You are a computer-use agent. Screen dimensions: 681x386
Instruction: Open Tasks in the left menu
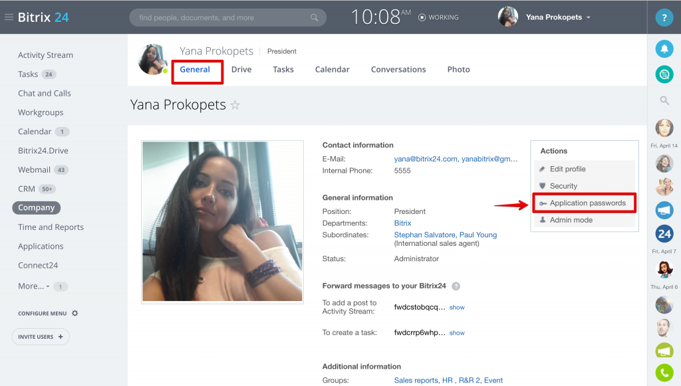pos(28,74)
